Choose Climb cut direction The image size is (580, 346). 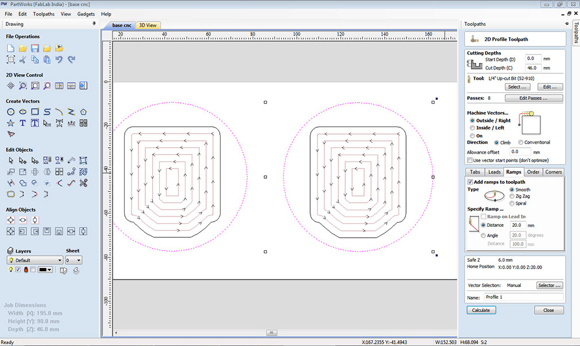click(496, 143)
